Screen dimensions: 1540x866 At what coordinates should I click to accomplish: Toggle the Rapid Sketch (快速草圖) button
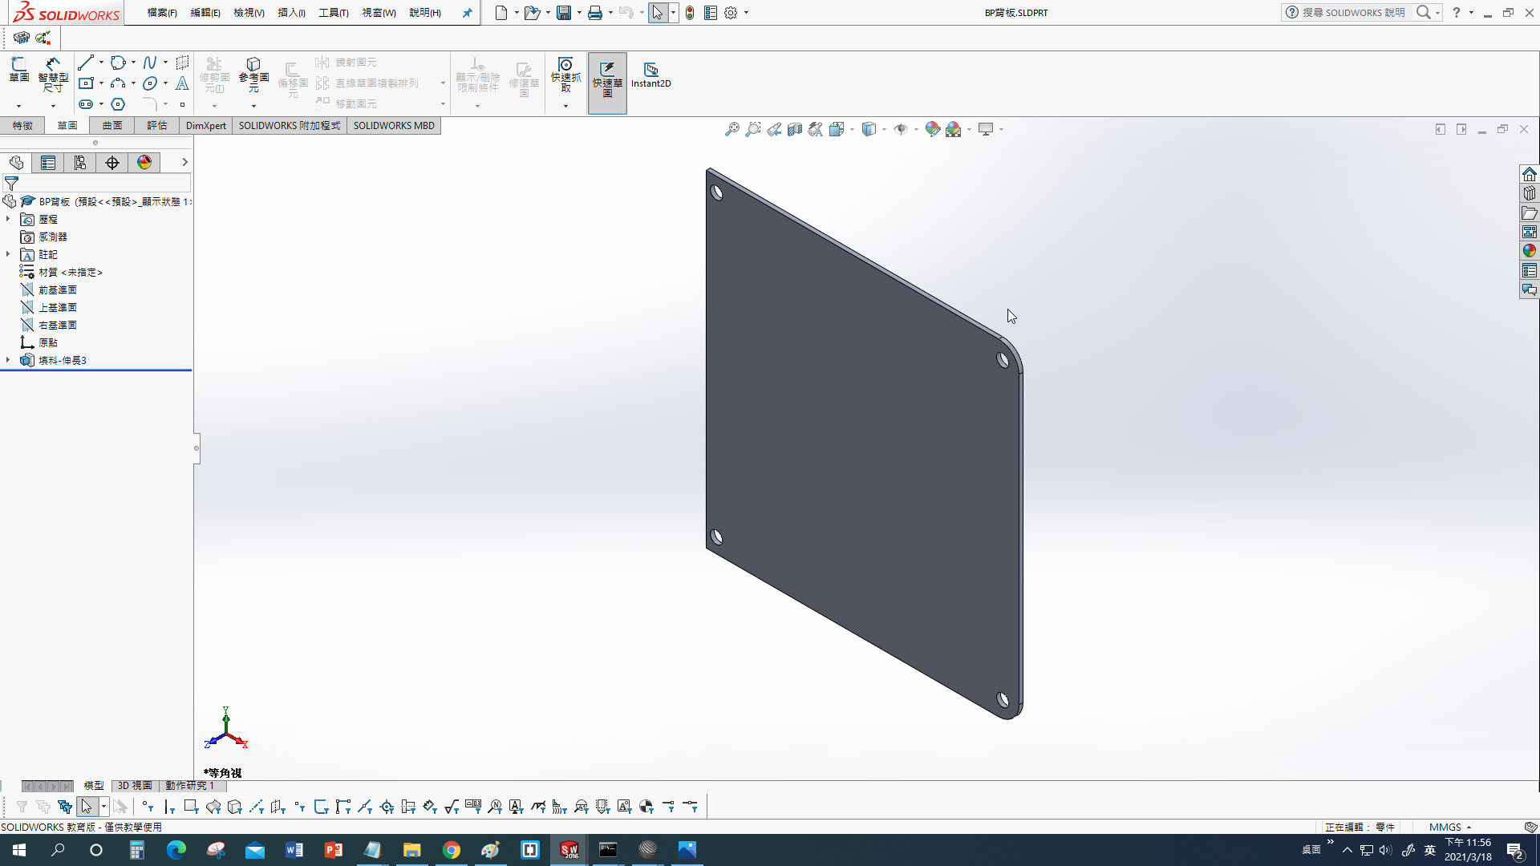[x=607, y=80]
